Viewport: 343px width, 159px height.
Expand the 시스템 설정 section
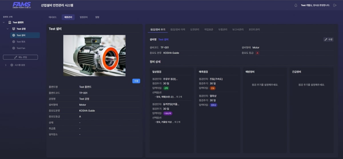[x=6, y=65]
